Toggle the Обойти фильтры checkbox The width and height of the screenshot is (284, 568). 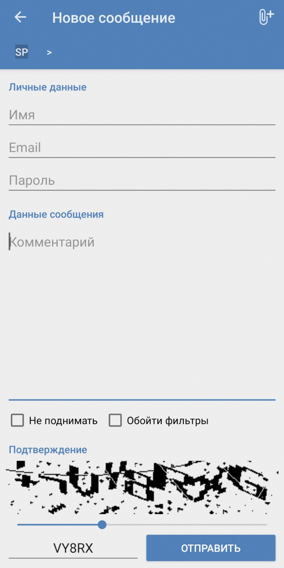tap(115, 420)
